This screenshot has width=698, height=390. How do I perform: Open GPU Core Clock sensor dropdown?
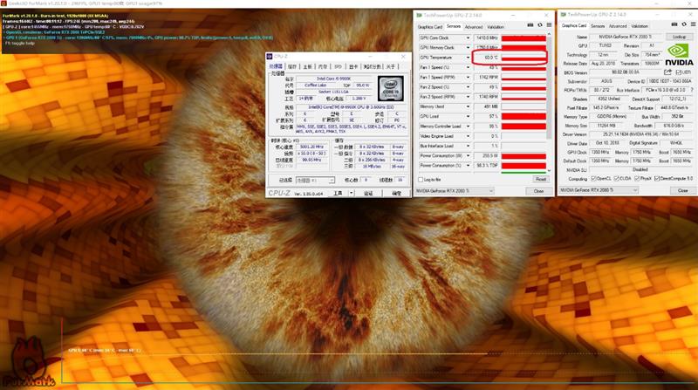468,38
